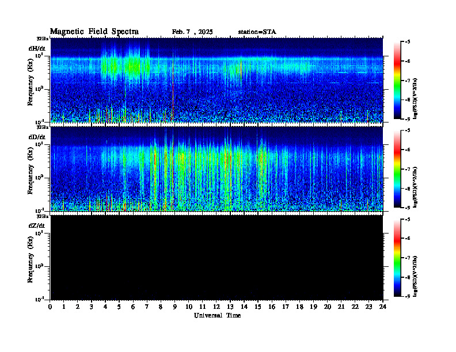Viewport: 456px width, 352px height.
Task: Click hour 20 on the Universal Time axis
Action: coord(328,307)
